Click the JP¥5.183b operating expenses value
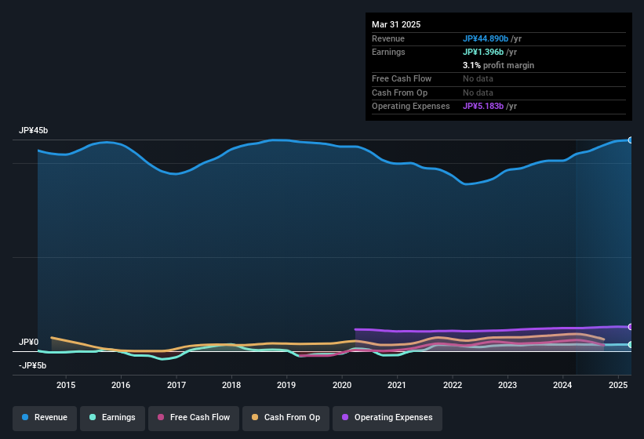644x439 pixels. [483, 107]
